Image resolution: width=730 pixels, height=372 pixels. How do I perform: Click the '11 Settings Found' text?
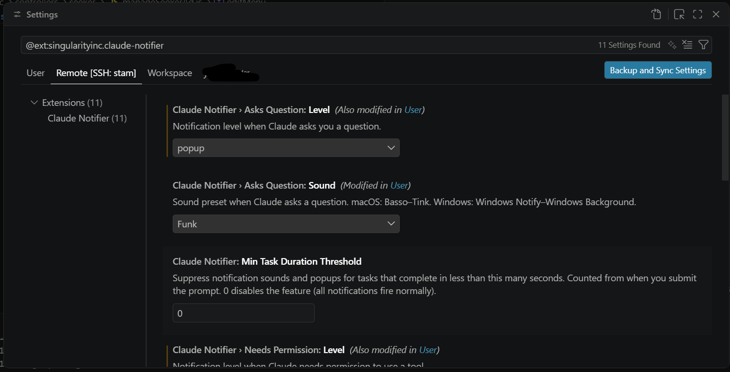point(629,45)
